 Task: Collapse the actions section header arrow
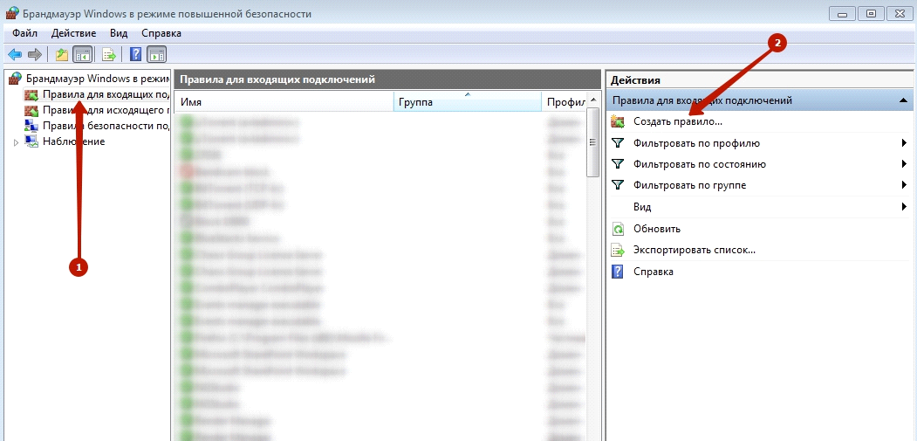pos(903,100)
